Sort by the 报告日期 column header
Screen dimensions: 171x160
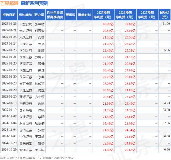pos(9,15)
